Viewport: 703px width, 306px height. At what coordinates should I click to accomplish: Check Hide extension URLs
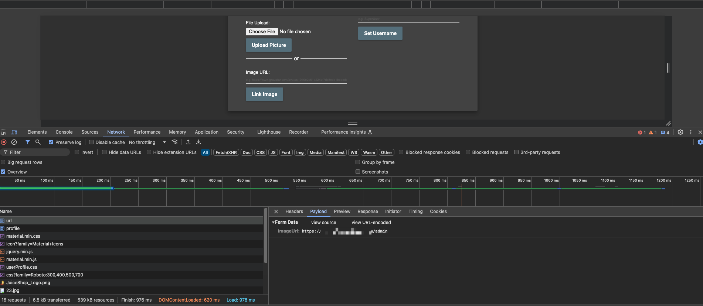point(149,152)
